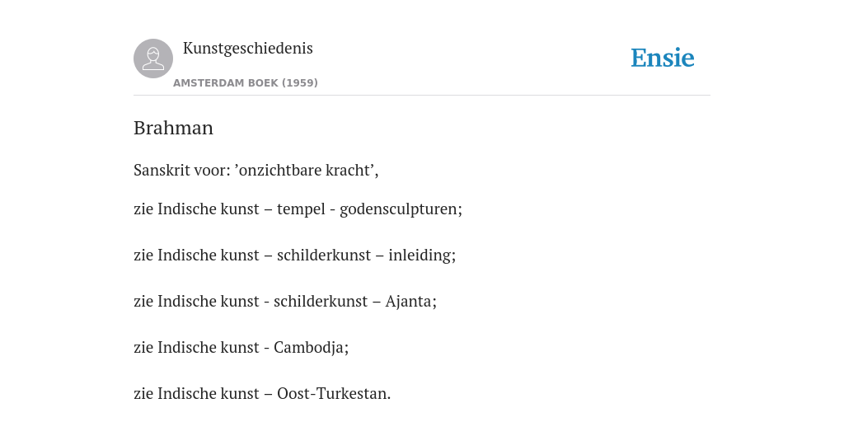844x422 pixels.
Task: Click the quoted phrase 'onzichtbare kracht'
Action: point(305,170)
